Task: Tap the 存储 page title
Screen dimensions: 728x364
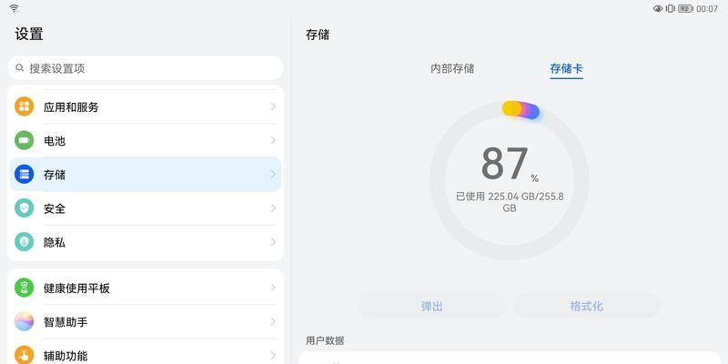Action: pyautogui.click(x=318, y=35)
